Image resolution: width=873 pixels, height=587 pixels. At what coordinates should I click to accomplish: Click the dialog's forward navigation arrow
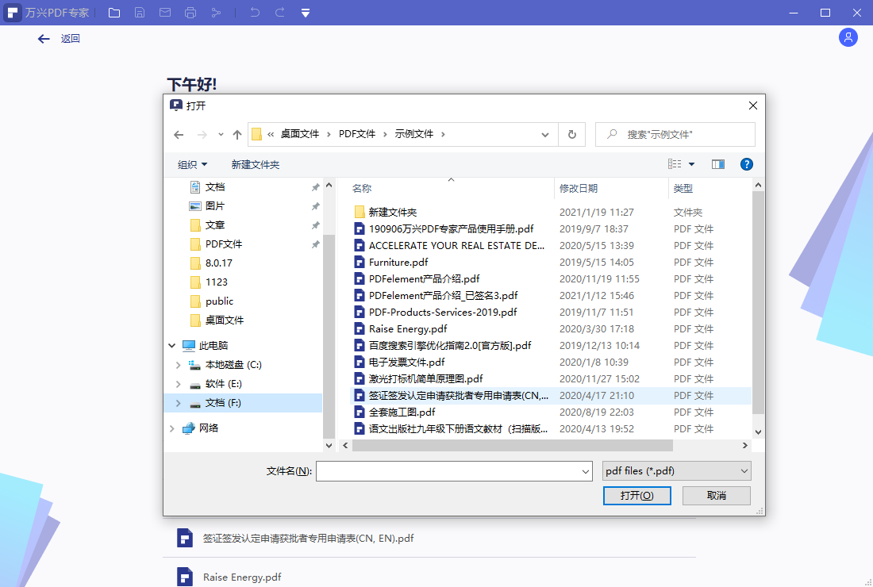[x=202, y=135]
